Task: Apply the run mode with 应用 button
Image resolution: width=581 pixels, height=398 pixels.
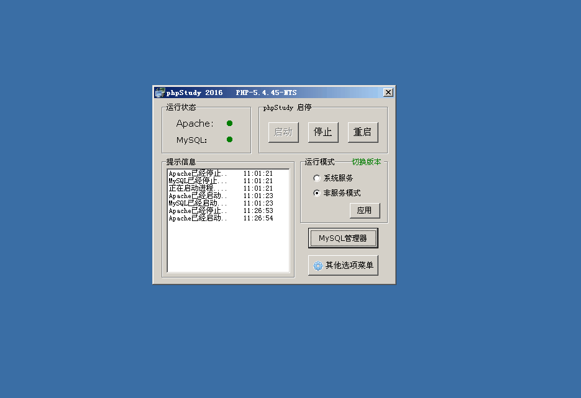Action: [x=365, y=210]
